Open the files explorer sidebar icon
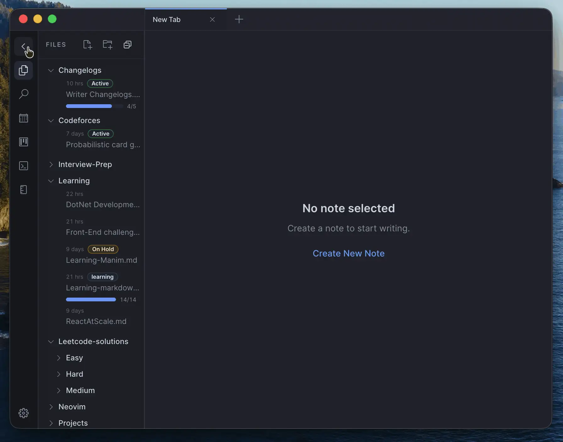The width and height of the screenshot is (563, 442). point(24,70)
